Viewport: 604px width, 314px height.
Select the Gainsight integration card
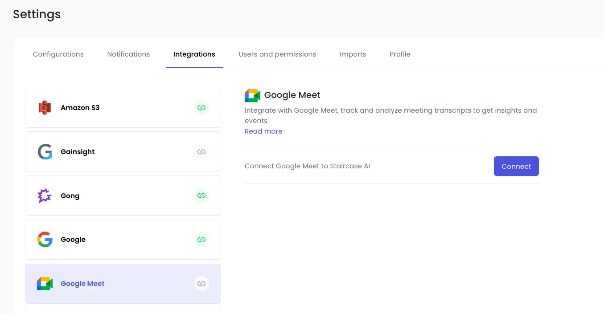click(123, 152)
